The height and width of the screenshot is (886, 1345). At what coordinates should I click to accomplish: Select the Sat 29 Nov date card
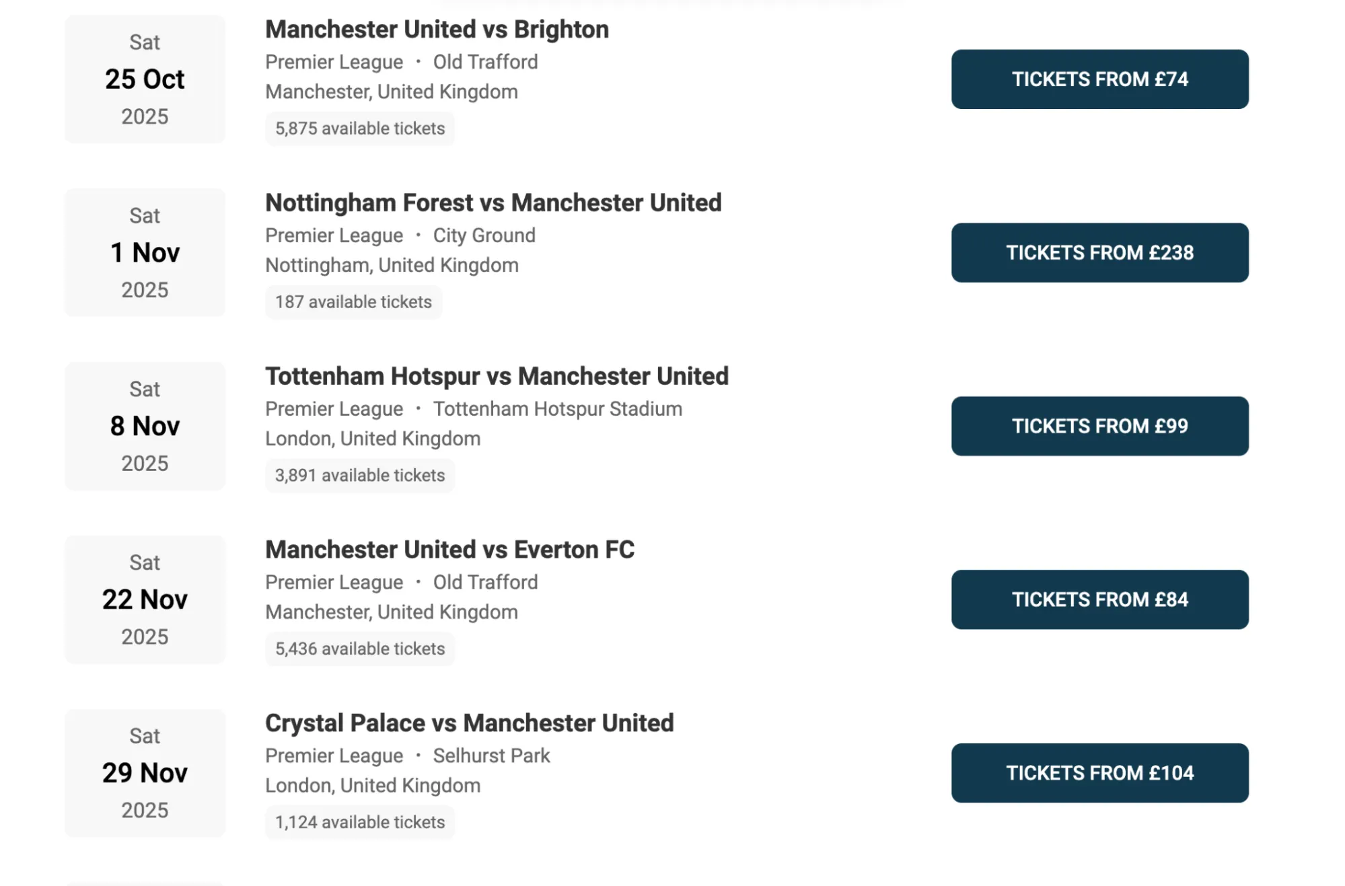point(144,773)
